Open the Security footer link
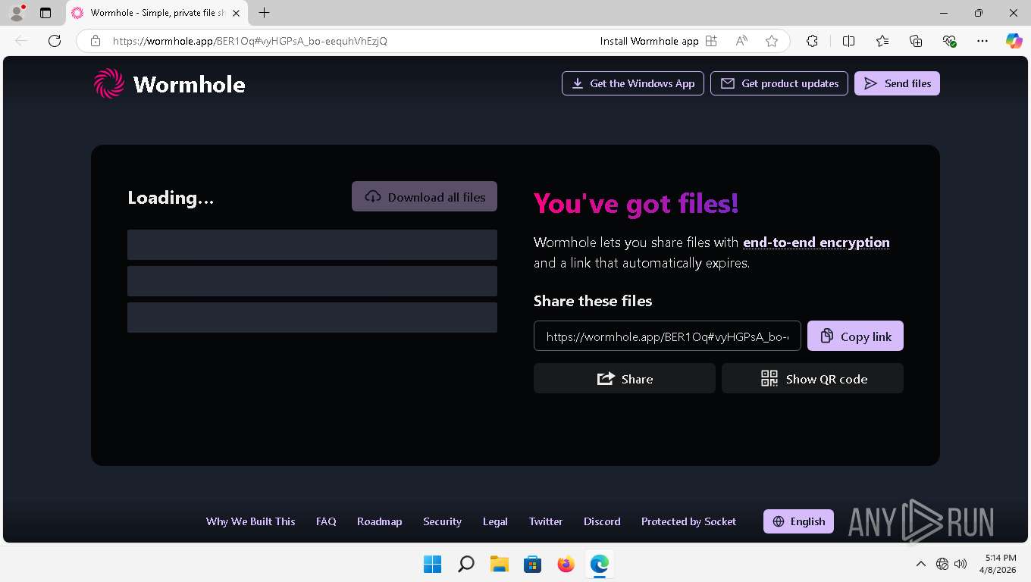The height and width of the screenshot is (582, 1031). (443, 521)
